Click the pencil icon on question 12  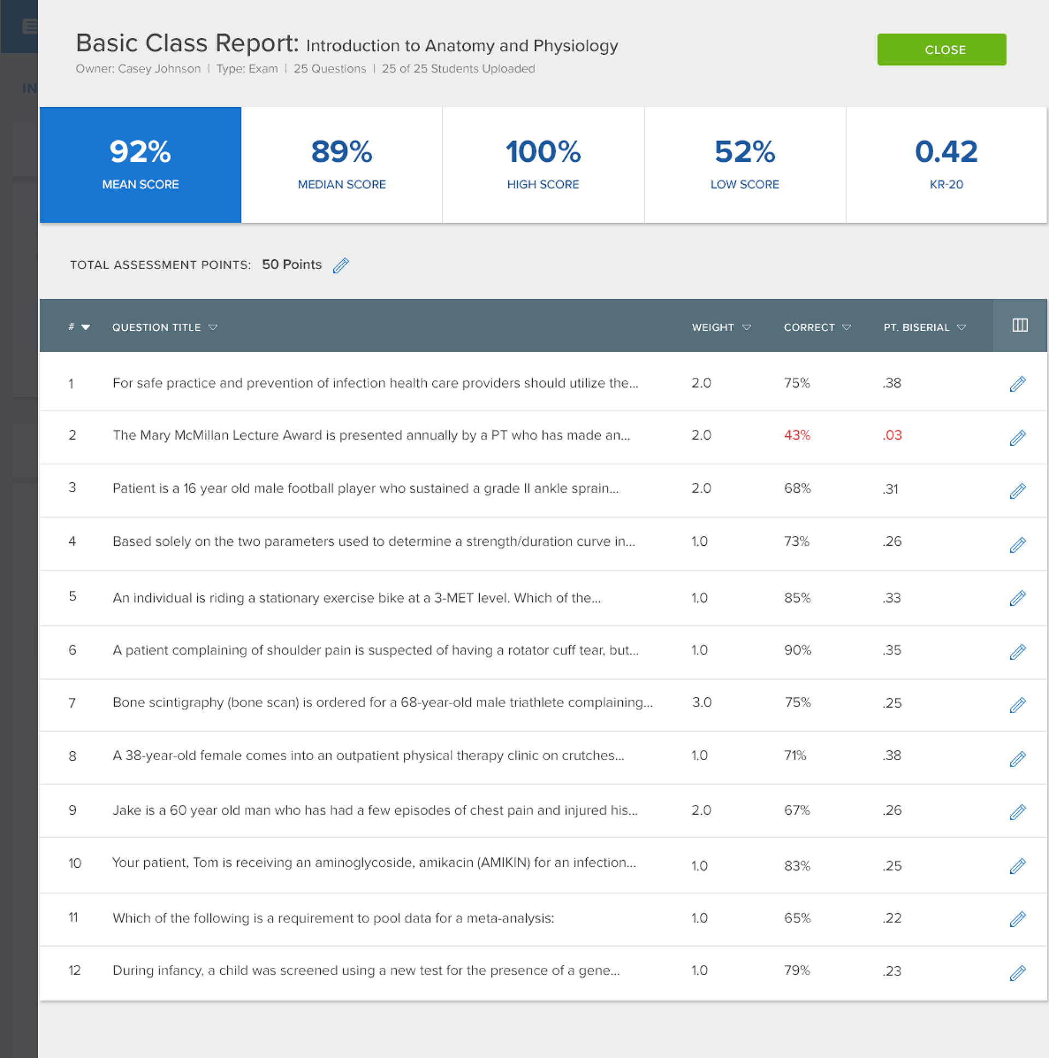pos(1017,973)
